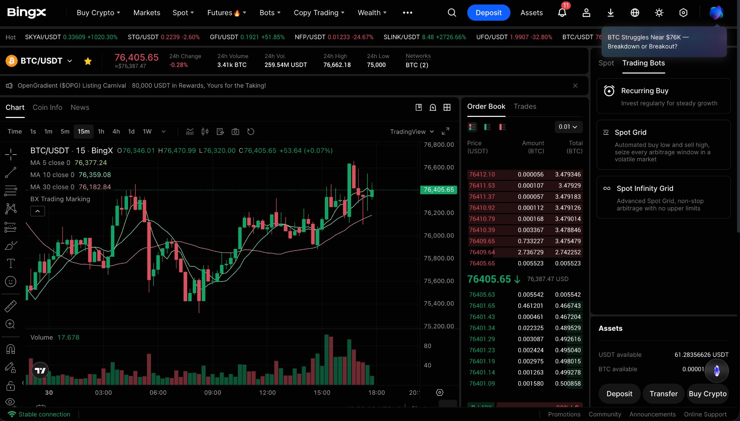This screenshot has width=740, height=421.
Task: Switch to News tab
Action: (80, 107)
